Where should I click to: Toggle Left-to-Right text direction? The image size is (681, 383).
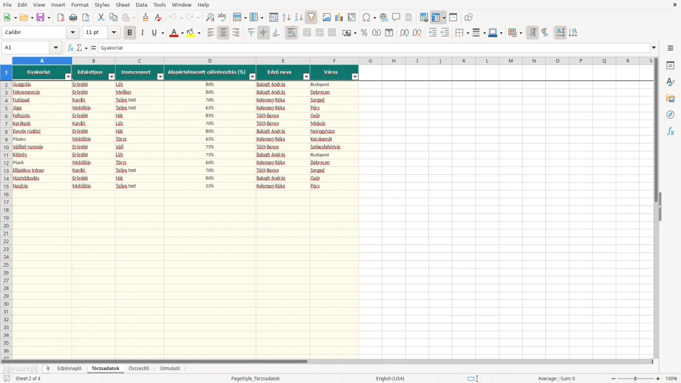[x=532, y=33]
